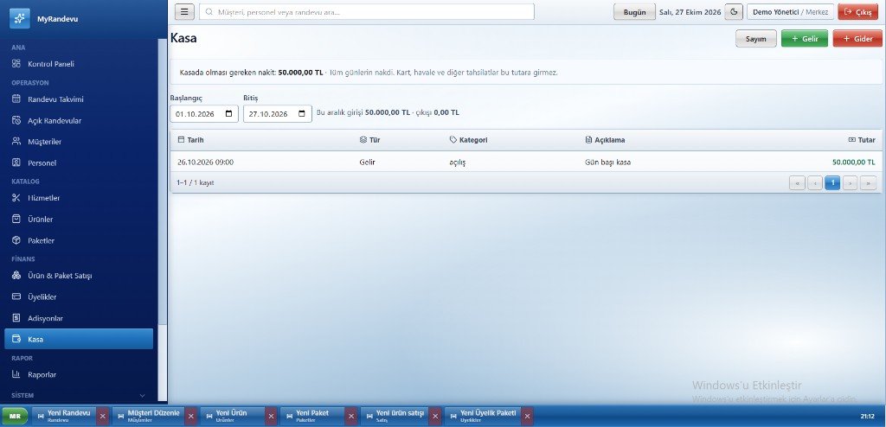Click the Randevu Takvimi calendar icon
This screenshot has height=427, width=886.
[x=16, y=99]
